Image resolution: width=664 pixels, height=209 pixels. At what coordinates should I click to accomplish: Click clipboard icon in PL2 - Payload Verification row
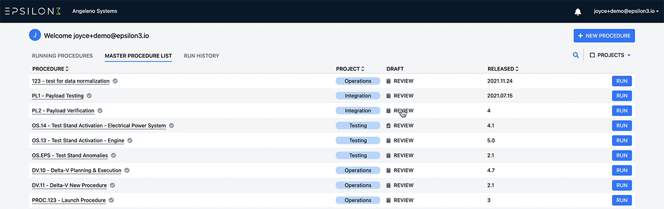(x=388, y=111)
